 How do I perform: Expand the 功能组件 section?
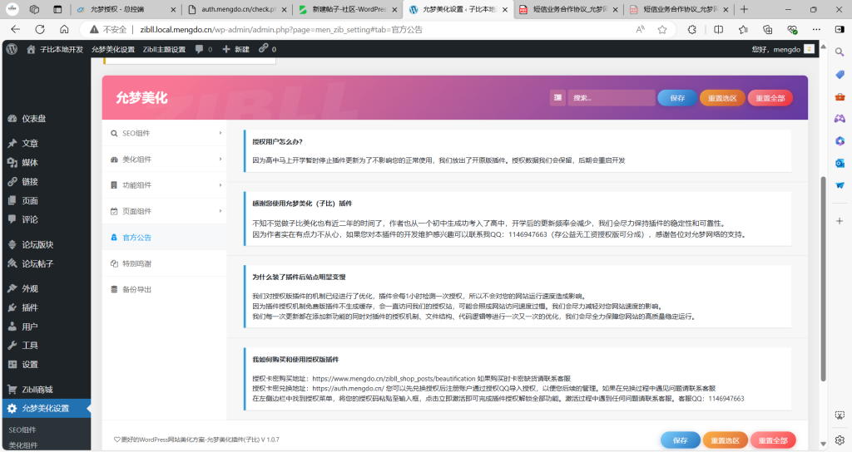(x=163, y=185)
